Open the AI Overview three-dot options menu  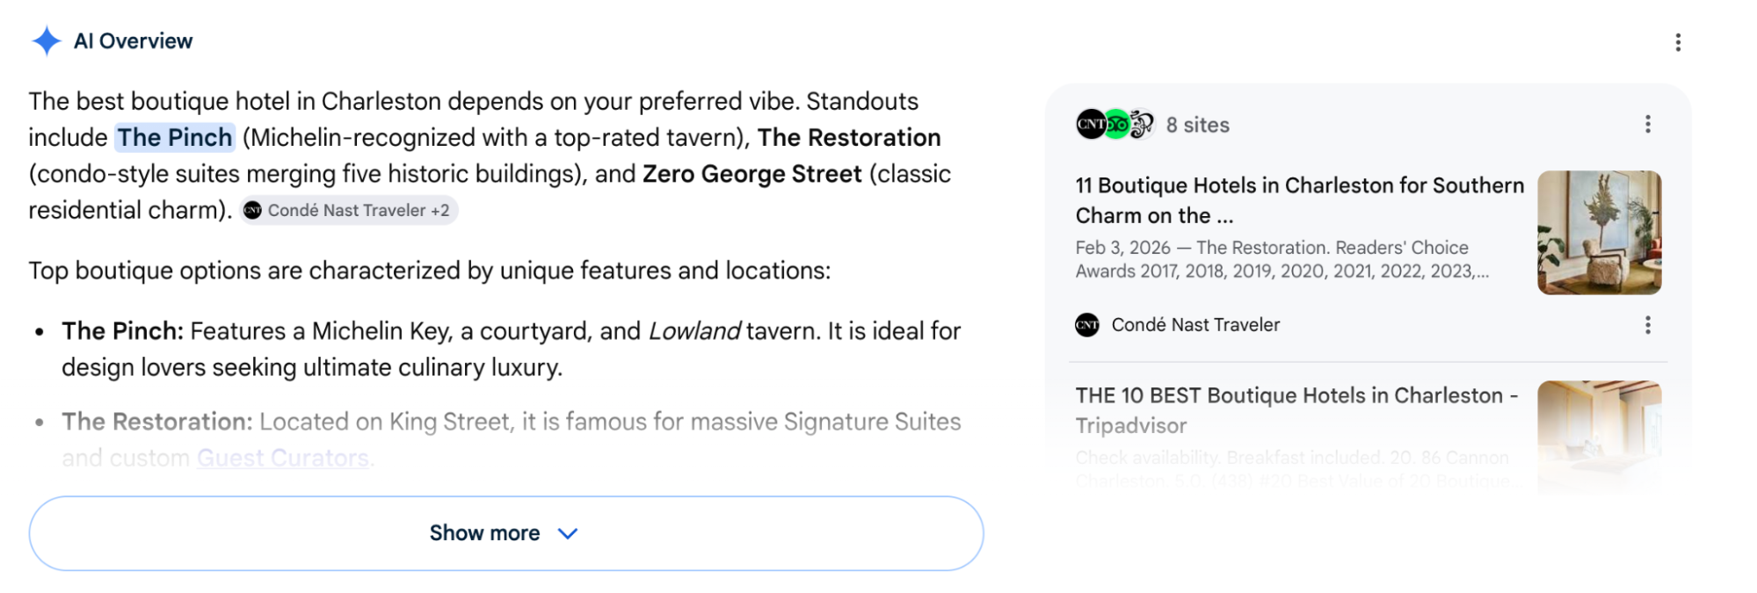tap(1678, 42)
